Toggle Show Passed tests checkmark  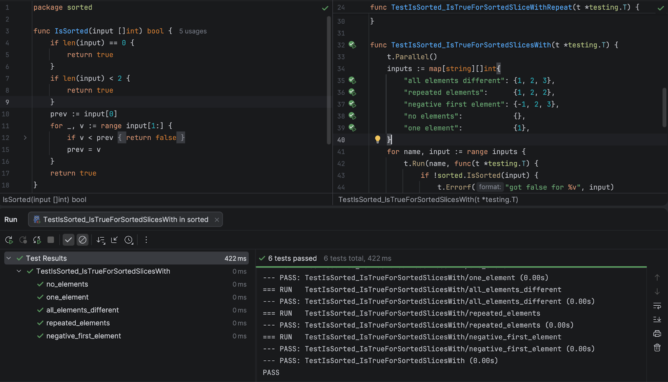pyautogui.click(x=68, y=240)
